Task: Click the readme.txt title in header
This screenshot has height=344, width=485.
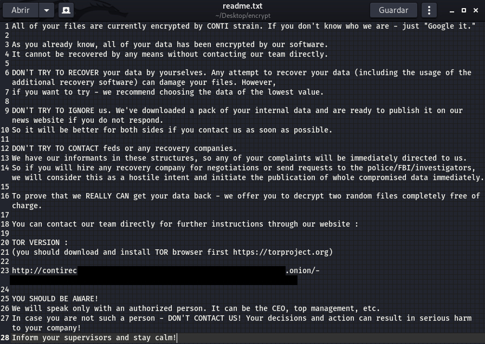Action: click(242, 6)
